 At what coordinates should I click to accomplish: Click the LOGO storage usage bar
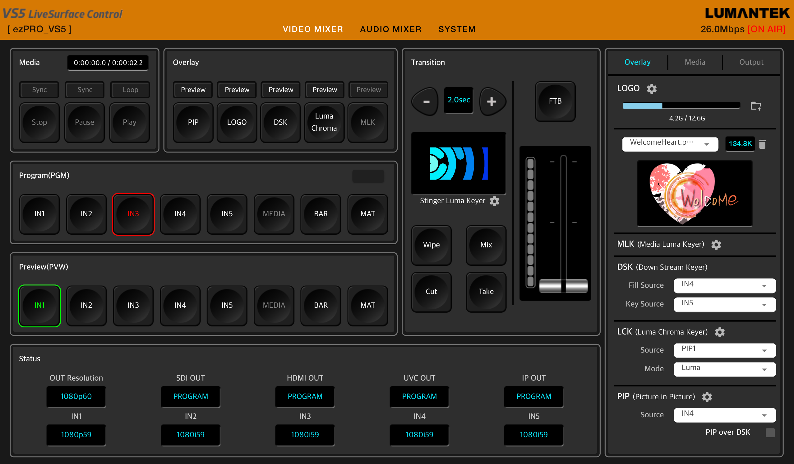(x=681, y=106)
